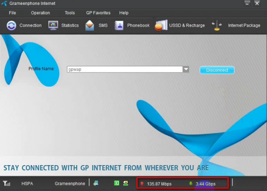Click the Grameenphone logo in title bar
The width and height of the screenshot is (267, 191).
[x=4, y=4]
